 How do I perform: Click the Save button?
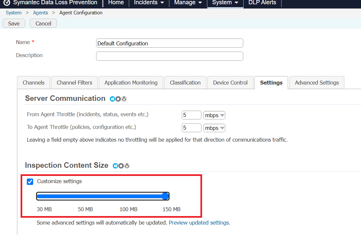tap(14, 23)
